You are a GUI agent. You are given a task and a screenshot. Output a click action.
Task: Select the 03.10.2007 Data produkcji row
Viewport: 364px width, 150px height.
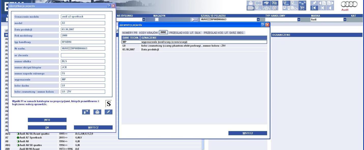click(x=194, y=49)
